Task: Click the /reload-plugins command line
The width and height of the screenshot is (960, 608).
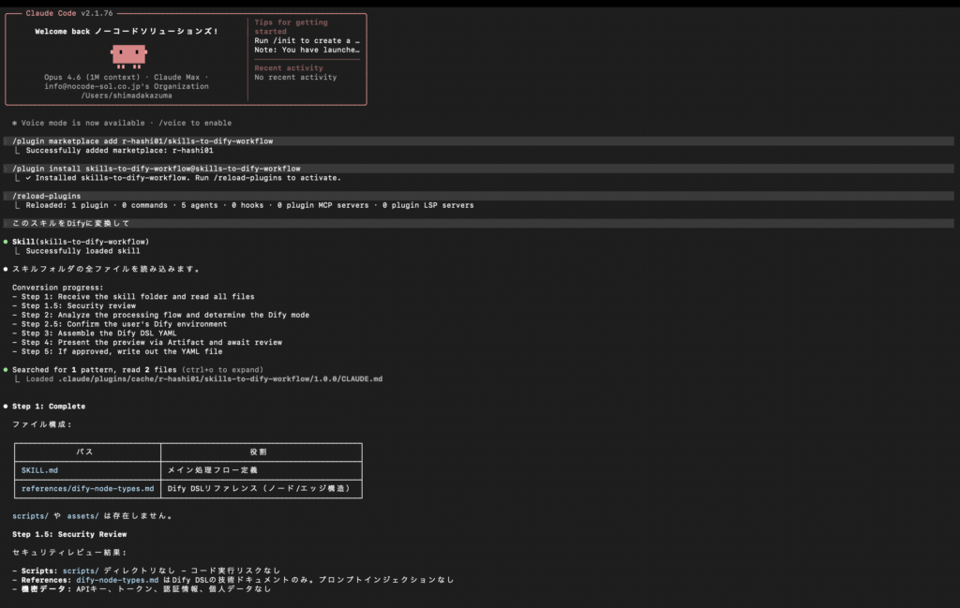Action: pyautogui.click(x=46, y=196)
